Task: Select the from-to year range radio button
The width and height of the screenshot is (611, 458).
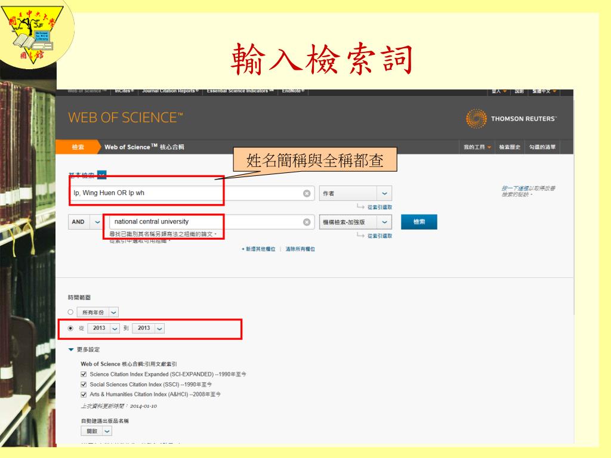Action: [70, 329]
